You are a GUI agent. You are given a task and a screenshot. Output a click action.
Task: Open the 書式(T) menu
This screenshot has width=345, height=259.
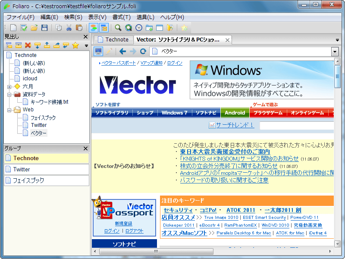122,17
